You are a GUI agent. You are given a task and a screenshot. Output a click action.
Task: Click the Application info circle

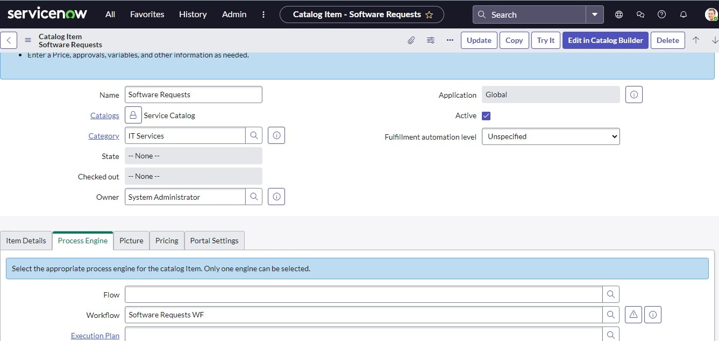pos(633,94)
